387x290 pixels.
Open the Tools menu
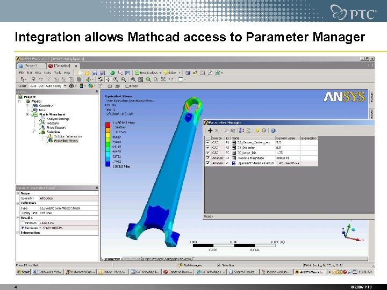click(x=58, y=73)
